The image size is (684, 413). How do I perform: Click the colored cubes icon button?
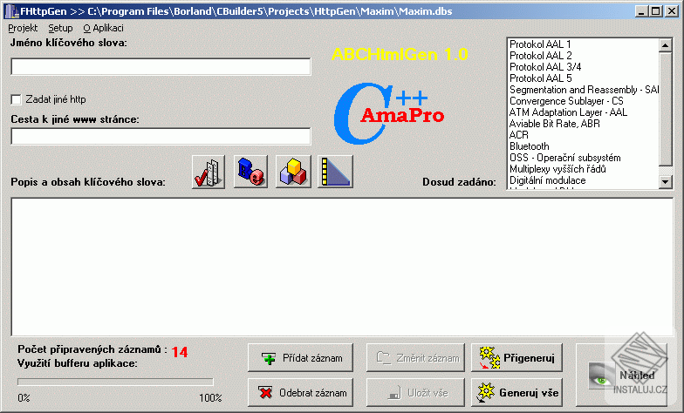click(x=293, y=172)
